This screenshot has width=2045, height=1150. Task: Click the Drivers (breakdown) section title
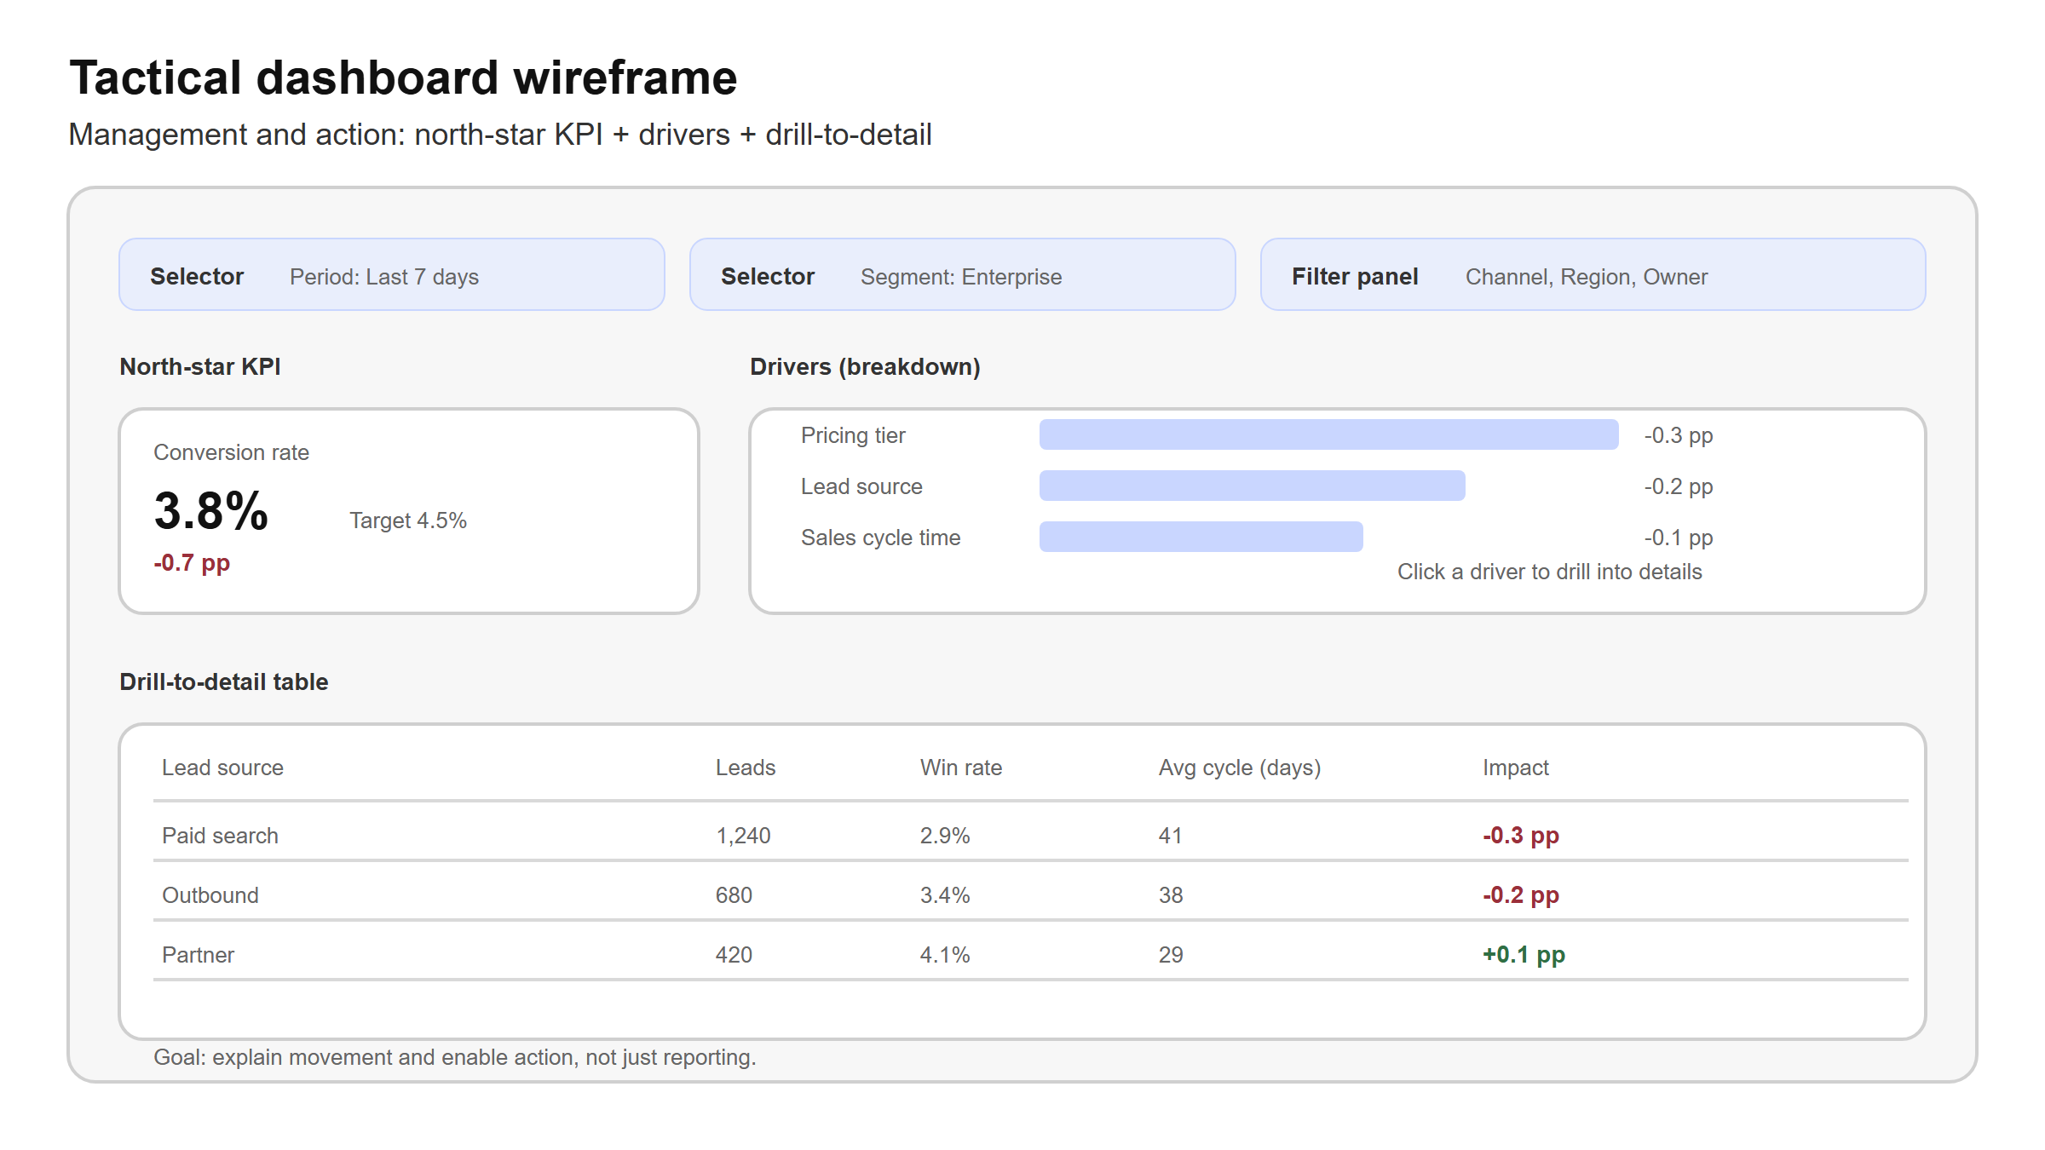pos(865,367)
